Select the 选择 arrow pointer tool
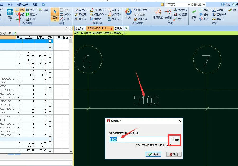Viewport: 238px width, 166px height. pos(55,14)
